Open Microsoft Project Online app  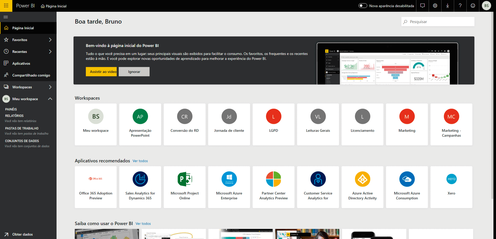point(185,187)
